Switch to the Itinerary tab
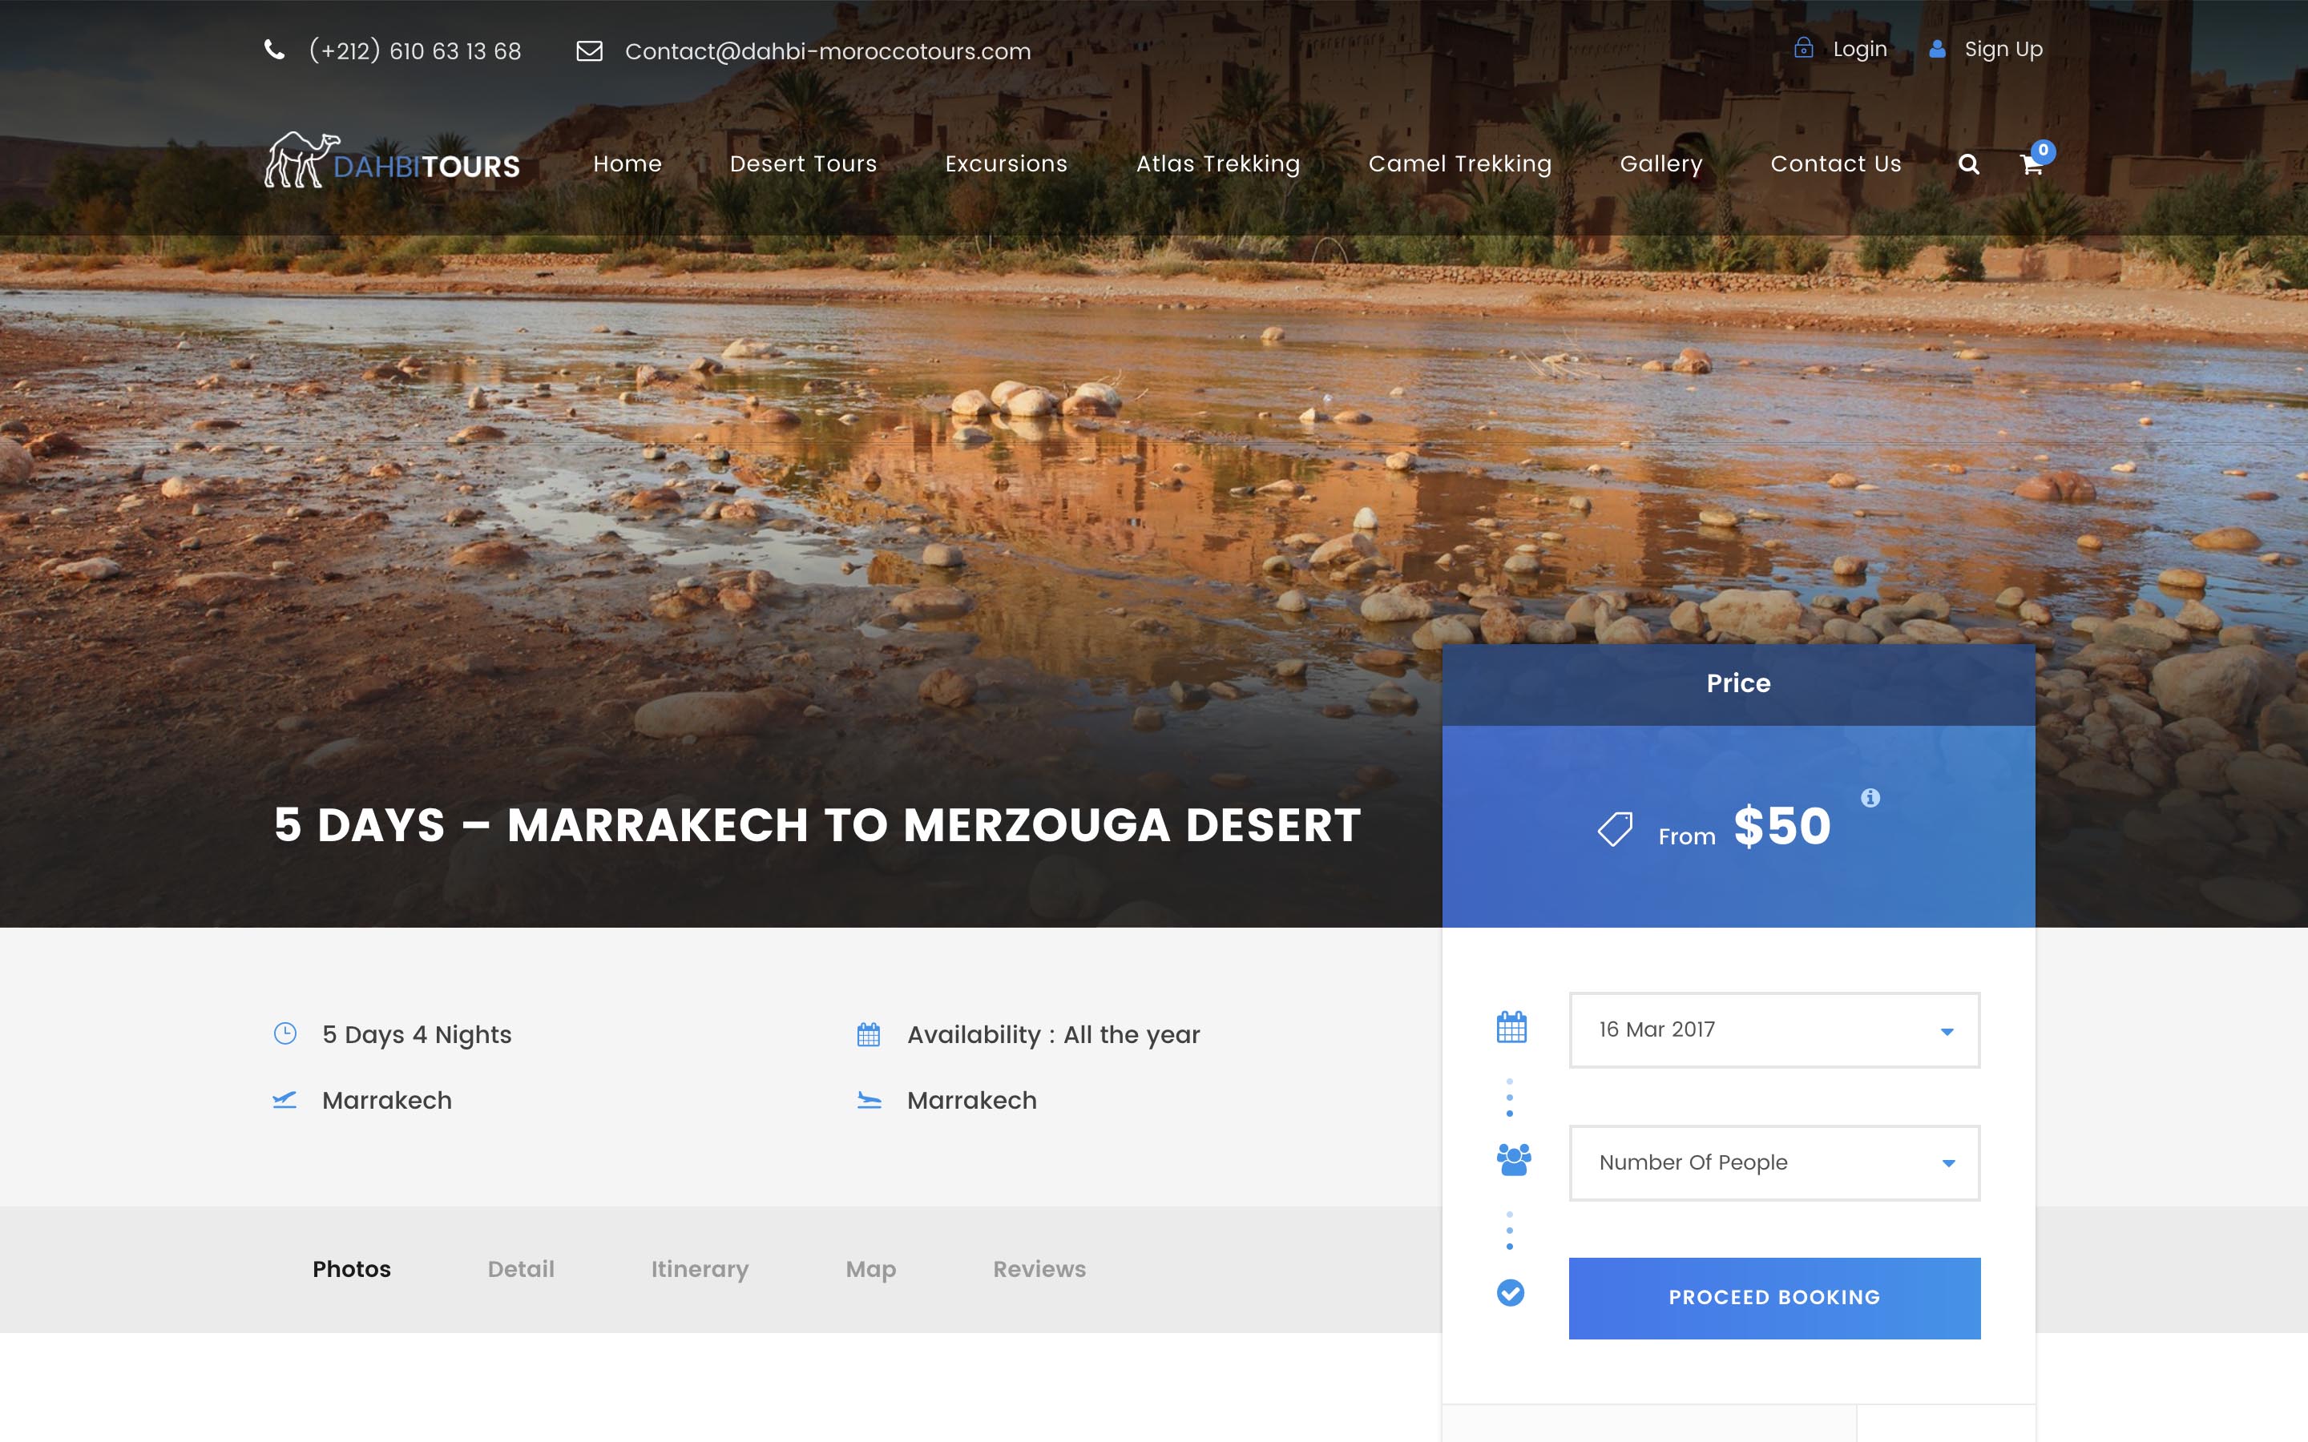Screen dimensions: 2308x1442 point(699,1270)
